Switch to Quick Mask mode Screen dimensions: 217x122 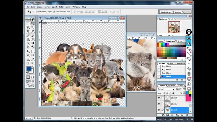tap(33, 77)
